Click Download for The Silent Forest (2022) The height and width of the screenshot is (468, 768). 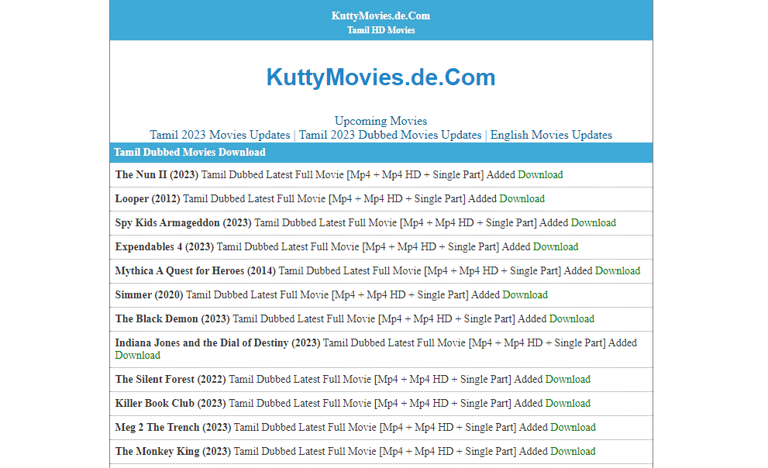click(568, 380)
